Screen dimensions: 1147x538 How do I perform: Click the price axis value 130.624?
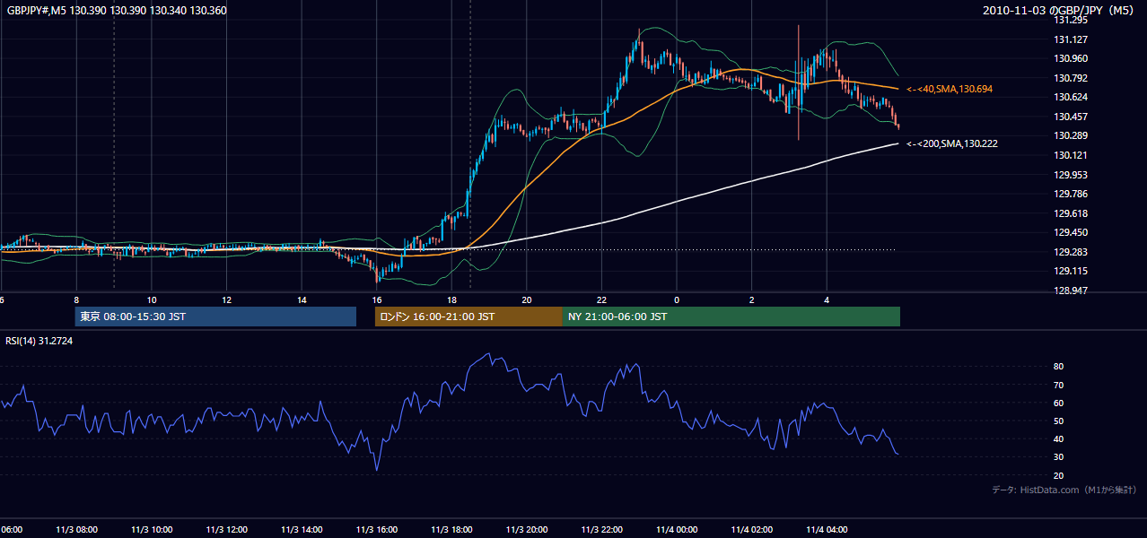click(x=1070, y=97)
